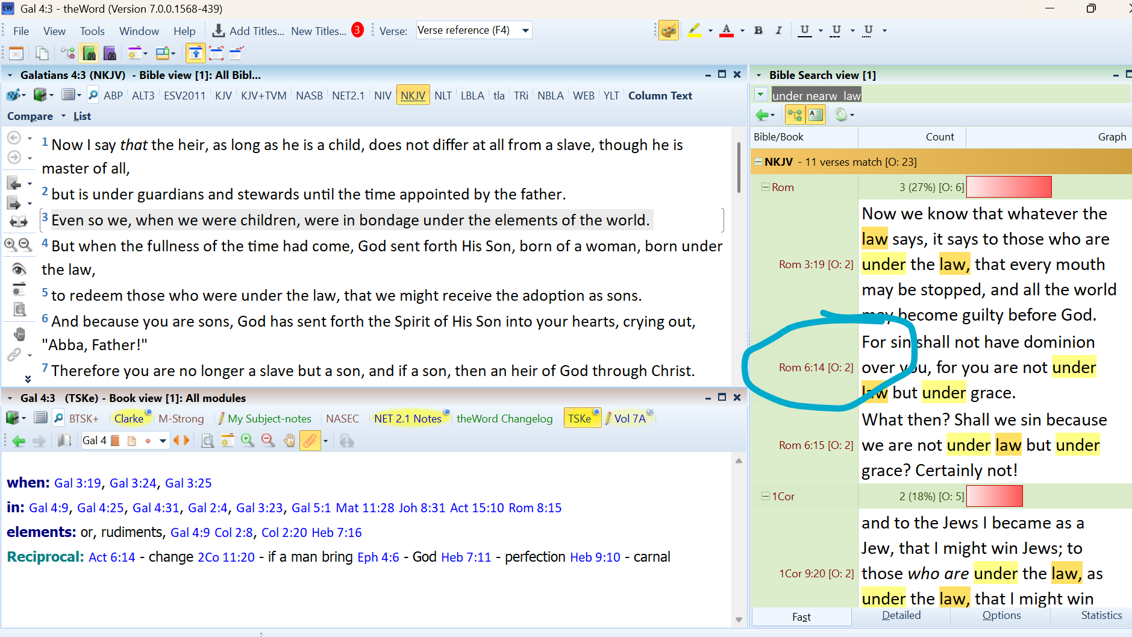Toggle search results tree view icon
1132x637 pixels.
[795, 115]
